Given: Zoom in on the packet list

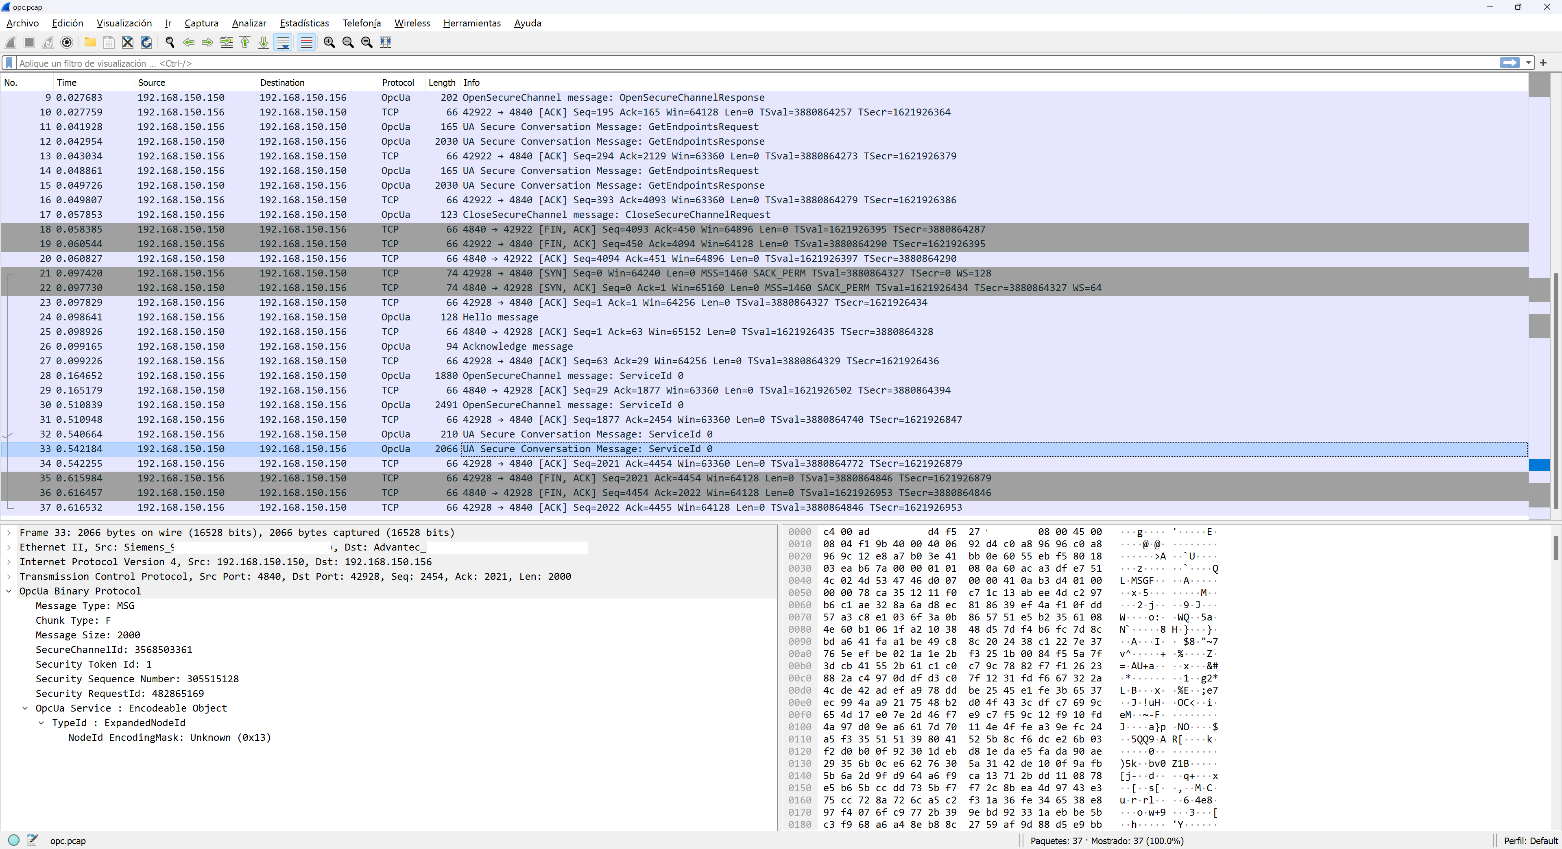Looking at the screenshot, I should [329, 42].
